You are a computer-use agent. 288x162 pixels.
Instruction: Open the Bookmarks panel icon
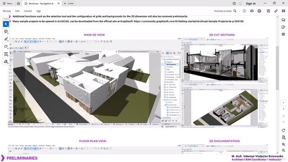coord(283,27)
